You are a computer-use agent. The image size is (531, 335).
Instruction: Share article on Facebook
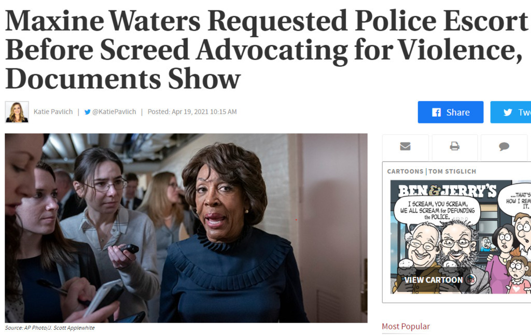(451, 112)
